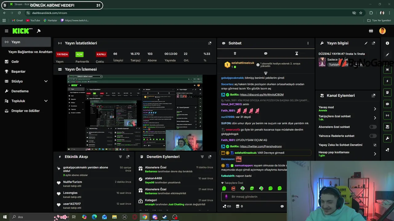Open the hamburger menu beside KICK logo
This screenshot has height=221, width=394.
click(6, 31)
